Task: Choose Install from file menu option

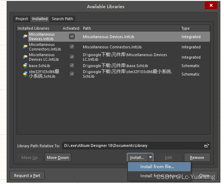Action: click(157, 167)
